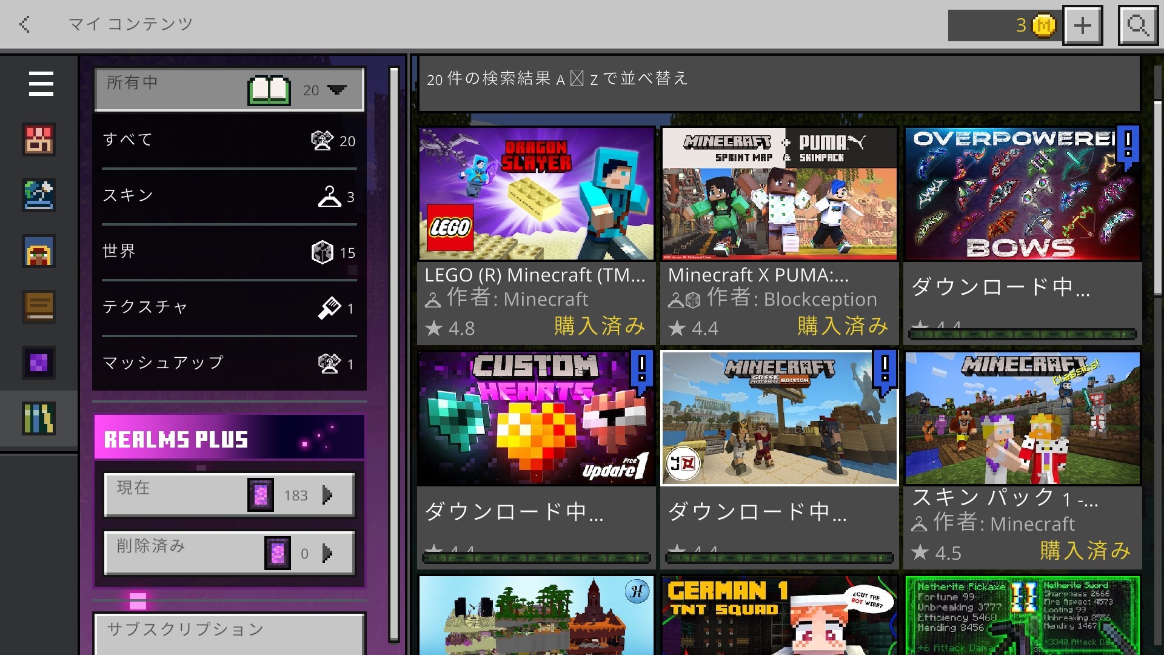Open the Custom Hearts thumbnail
This screenshot has height=655, width=1164.
[536, 418]
